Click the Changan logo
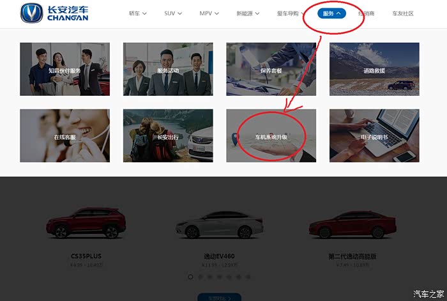 (54, 13)
